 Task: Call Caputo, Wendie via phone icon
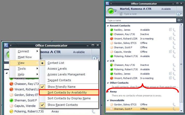174,52
